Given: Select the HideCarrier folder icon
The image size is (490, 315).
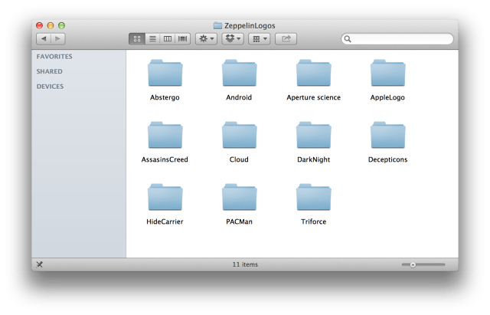Looking at the screenshot, I should (x=165, y=197).
